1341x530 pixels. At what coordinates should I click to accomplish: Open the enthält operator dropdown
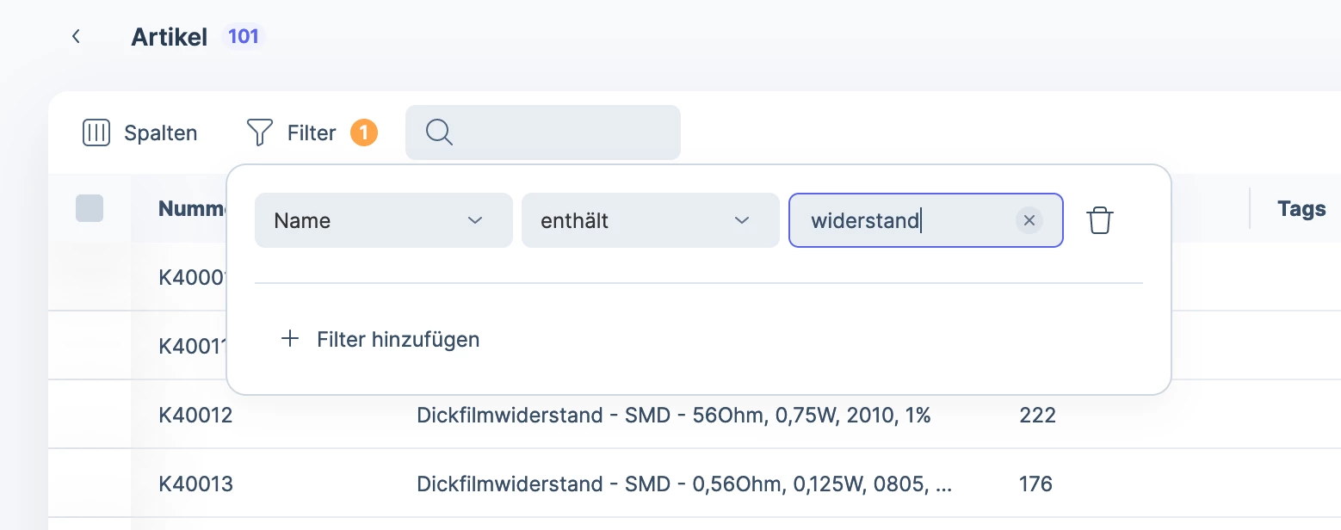click(650, 220)
